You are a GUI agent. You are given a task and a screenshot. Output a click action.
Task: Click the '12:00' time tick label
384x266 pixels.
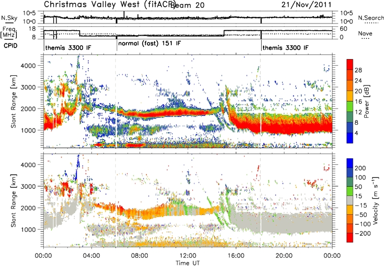coord(188,255)
